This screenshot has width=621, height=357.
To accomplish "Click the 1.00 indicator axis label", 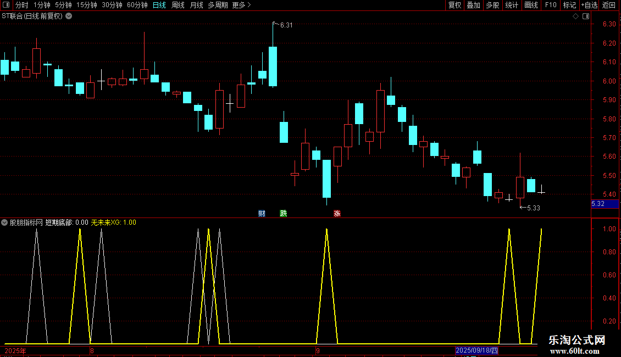I will click(609, 229).
